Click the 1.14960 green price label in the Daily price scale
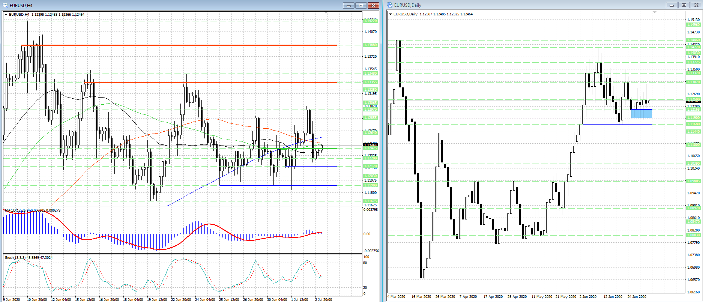The height and width of the screenshot is (302, 703). (693, 25)
